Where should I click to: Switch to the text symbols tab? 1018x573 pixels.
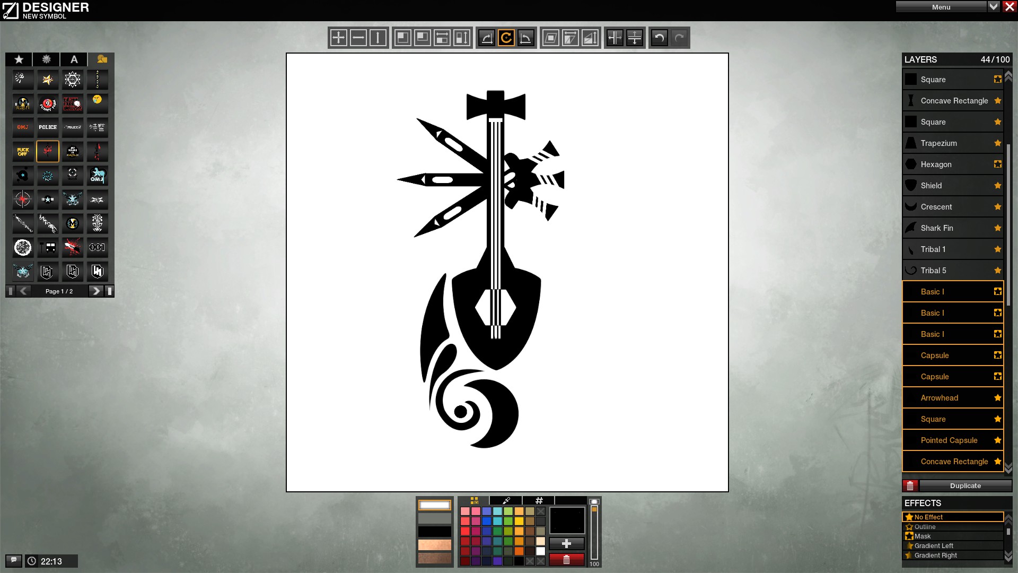click(74, 59)
